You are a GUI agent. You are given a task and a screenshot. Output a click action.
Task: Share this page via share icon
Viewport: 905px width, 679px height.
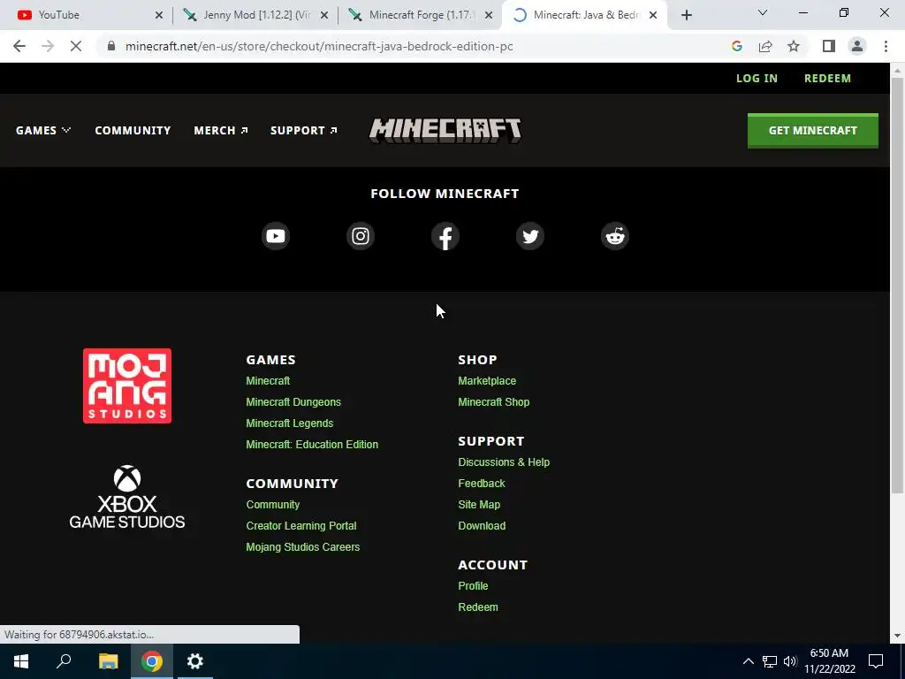[x=765, y=46]
